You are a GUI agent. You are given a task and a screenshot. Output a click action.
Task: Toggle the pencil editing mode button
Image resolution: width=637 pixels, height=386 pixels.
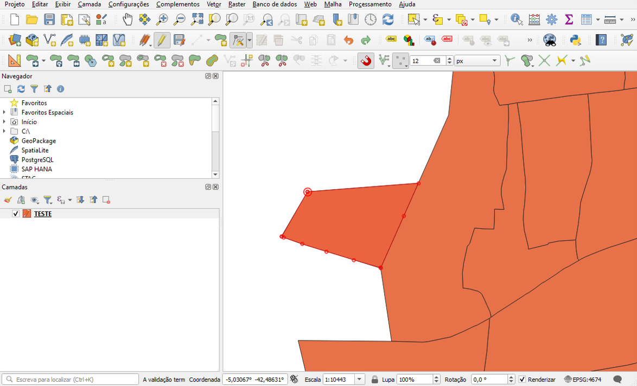click(x=162, y=40)
